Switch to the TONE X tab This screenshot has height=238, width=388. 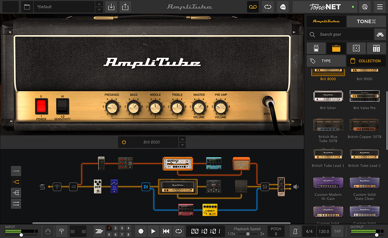366,21
